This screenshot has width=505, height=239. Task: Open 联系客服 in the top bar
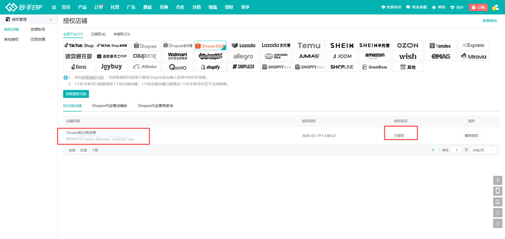[417, 7]
